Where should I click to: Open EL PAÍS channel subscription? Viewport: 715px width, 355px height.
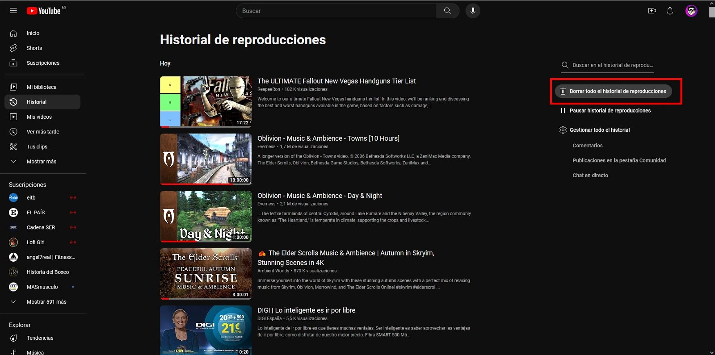pos(42,213)
